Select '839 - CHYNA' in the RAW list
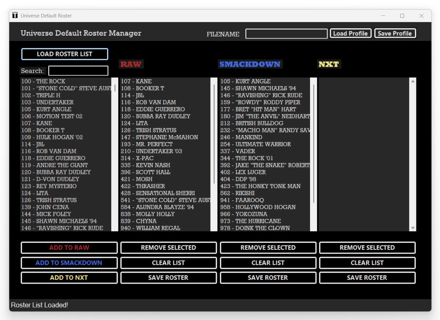This screenshot has height=320, width=440. 165,221
